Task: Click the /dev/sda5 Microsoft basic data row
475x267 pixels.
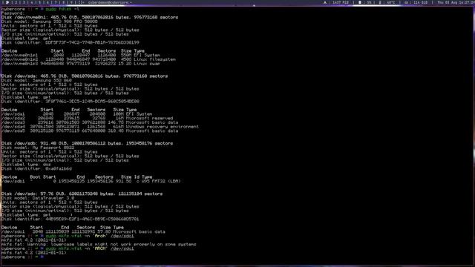Action: [x=90, y=131]
